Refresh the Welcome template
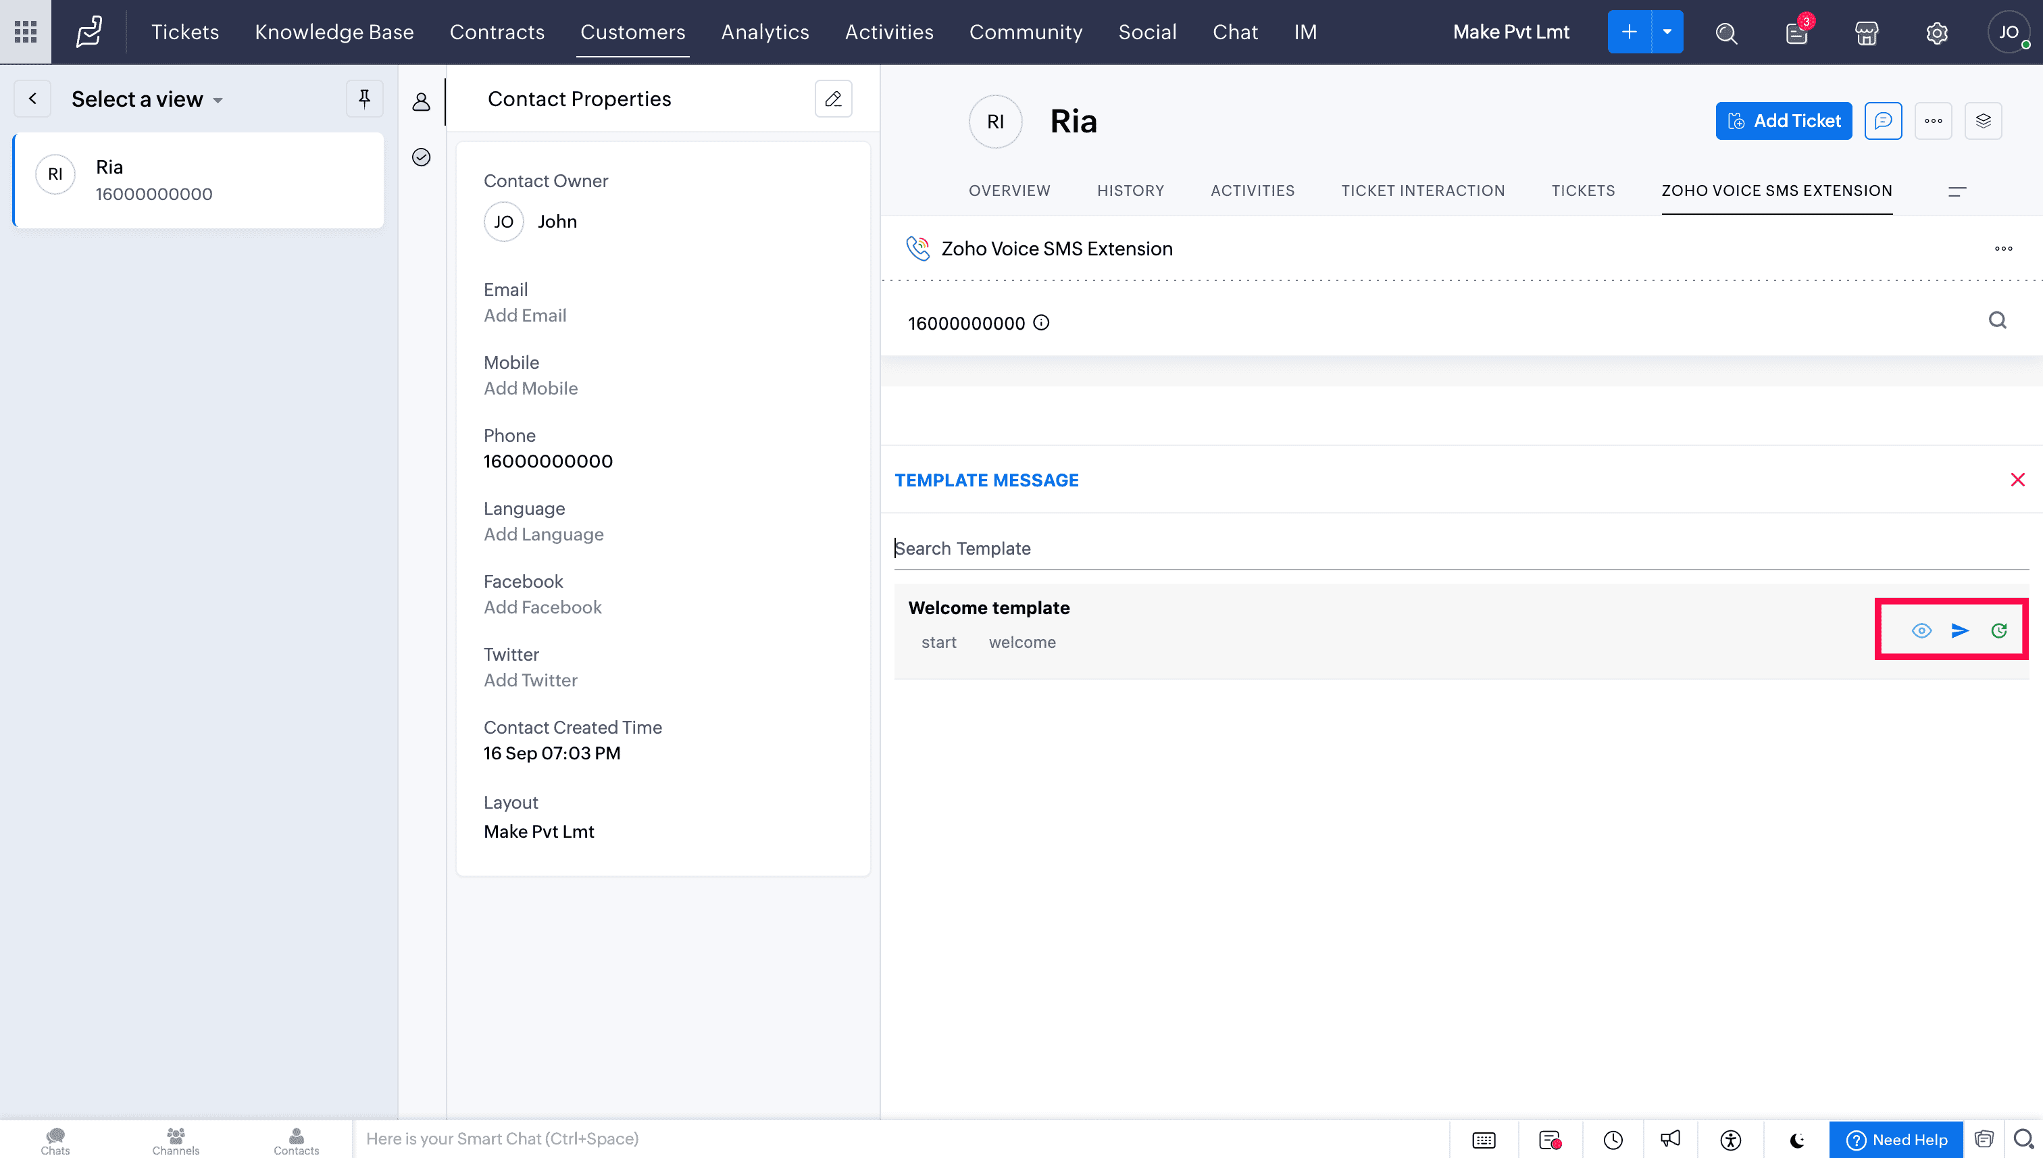 click(x=1998, y=631)
